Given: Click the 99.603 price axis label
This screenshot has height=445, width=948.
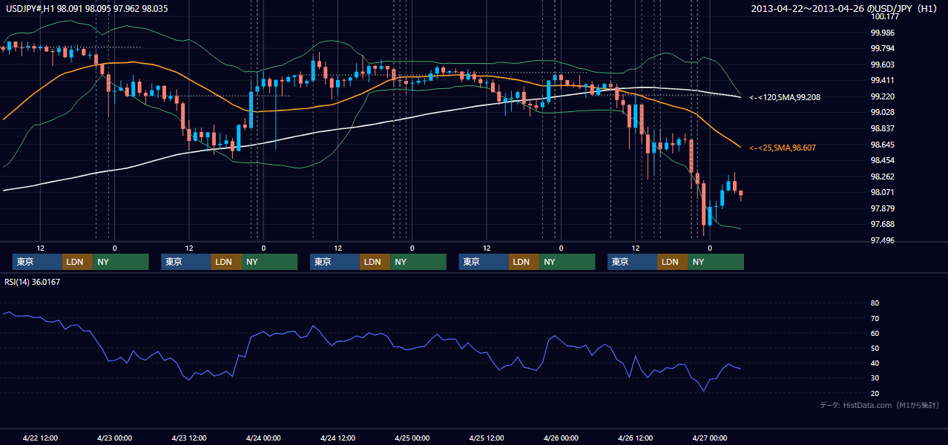Looking at the screenshot, I should 883,65.
